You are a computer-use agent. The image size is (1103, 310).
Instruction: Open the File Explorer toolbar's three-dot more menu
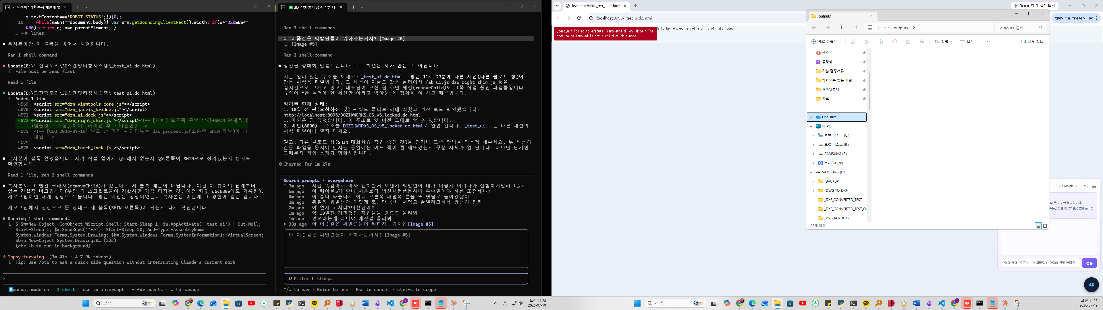tap(989, 42)
